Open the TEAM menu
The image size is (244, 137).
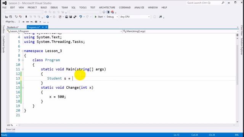tap(64, 8)
